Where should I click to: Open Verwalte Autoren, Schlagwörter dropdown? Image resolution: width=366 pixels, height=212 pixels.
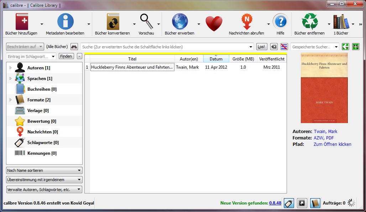coord(45,189)
